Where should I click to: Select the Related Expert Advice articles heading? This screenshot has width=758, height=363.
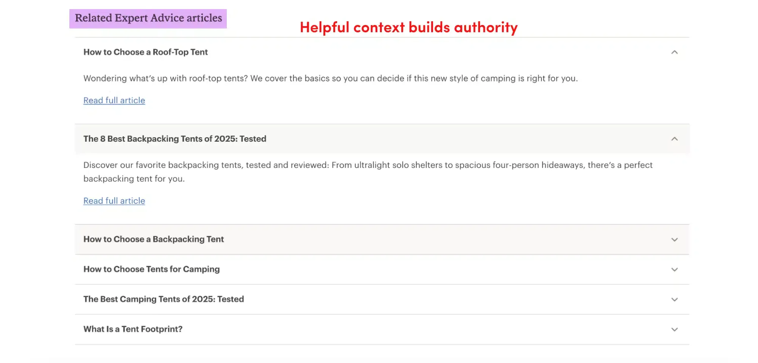point(148,18)
